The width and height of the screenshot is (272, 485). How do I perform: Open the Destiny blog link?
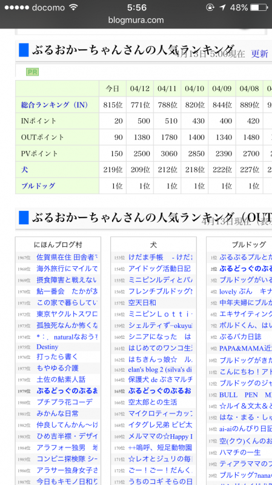[47, 347]
